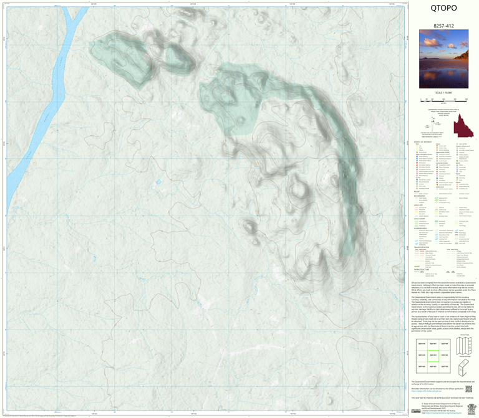This screenshot has width=479, height=418.
Task: Select the sheet number 8257-412 heading
Action: [x=443, y=26]
